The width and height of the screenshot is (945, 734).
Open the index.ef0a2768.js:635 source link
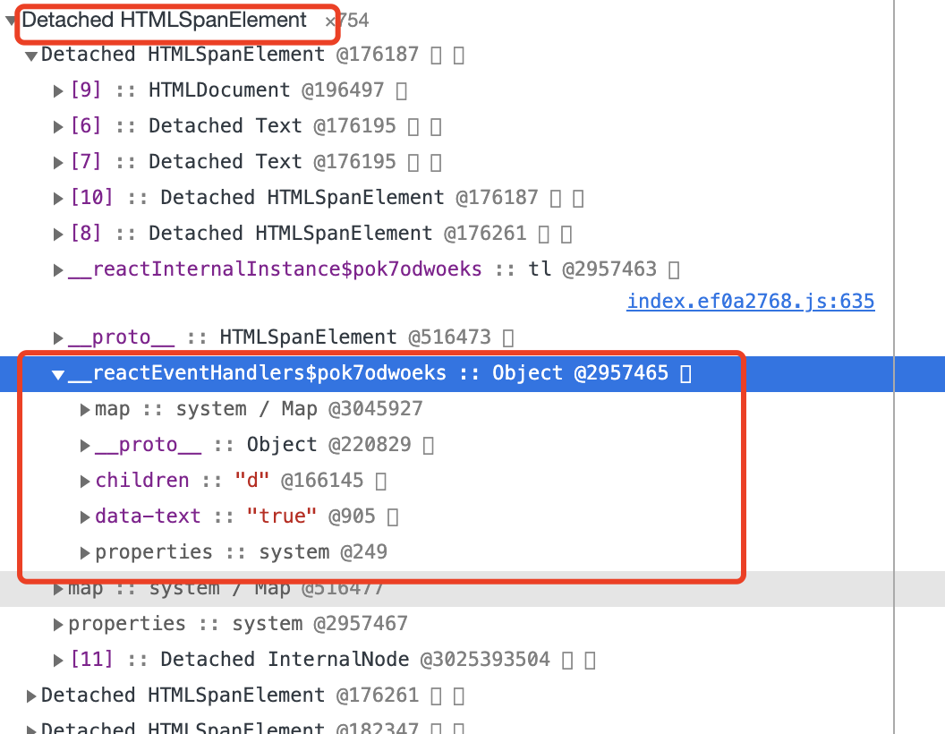[x=750, y=301]
